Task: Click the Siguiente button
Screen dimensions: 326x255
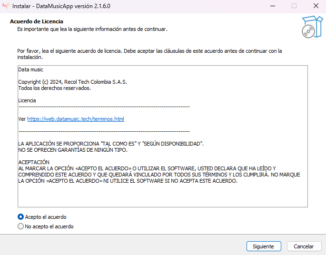Action: click(264, 246)
